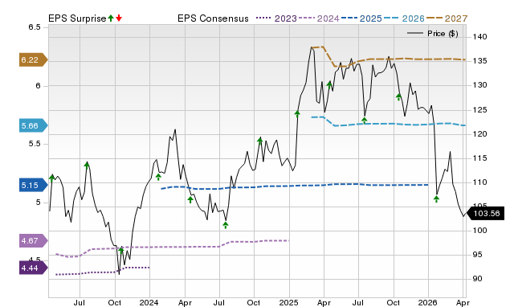The image size is (514, 307).
Task: Click the 115 label on the price axis
Action: [x=480, y=158]
